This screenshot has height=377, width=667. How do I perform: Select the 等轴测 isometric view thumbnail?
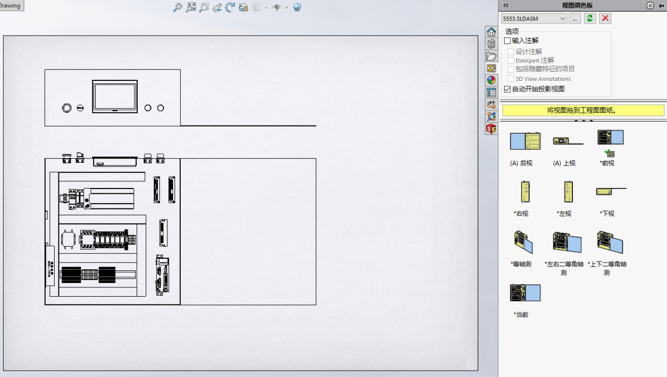522,242
